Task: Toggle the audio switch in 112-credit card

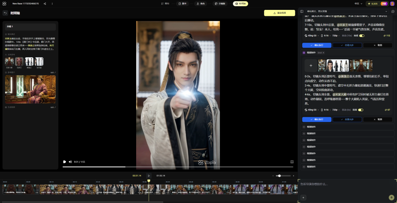Action: (x=362, y=36)
